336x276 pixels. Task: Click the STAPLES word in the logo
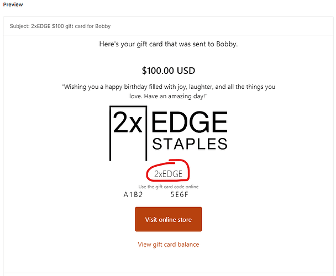click(190, 144)
